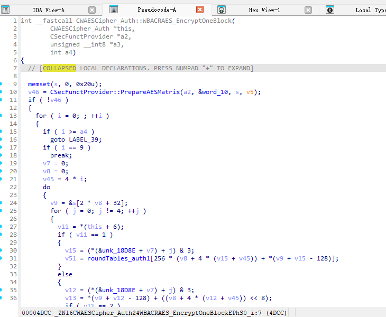Viewport: 386px width, 317px height.
Task: Click roundTables_auth1 array reference
Action: click(x=118, y=258)
